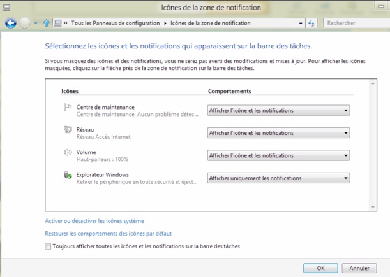The height and width of the screenshot is (277, 390).
Task: Click the scroll down arrow of icon list
Action: point(373,207)
